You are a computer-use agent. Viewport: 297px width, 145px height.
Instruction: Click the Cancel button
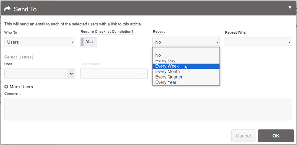coord(243,136)
